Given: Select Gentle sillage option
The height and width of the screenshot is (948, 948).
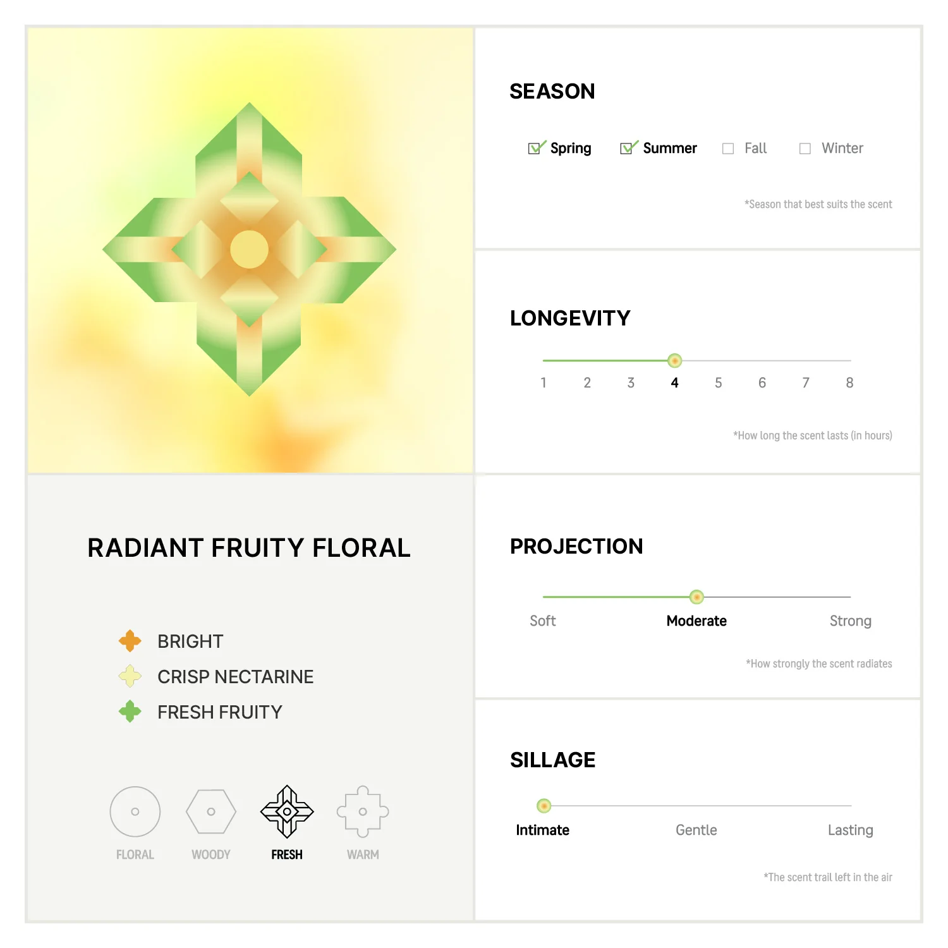Looking at the screenshot, I should coord(696,830).
